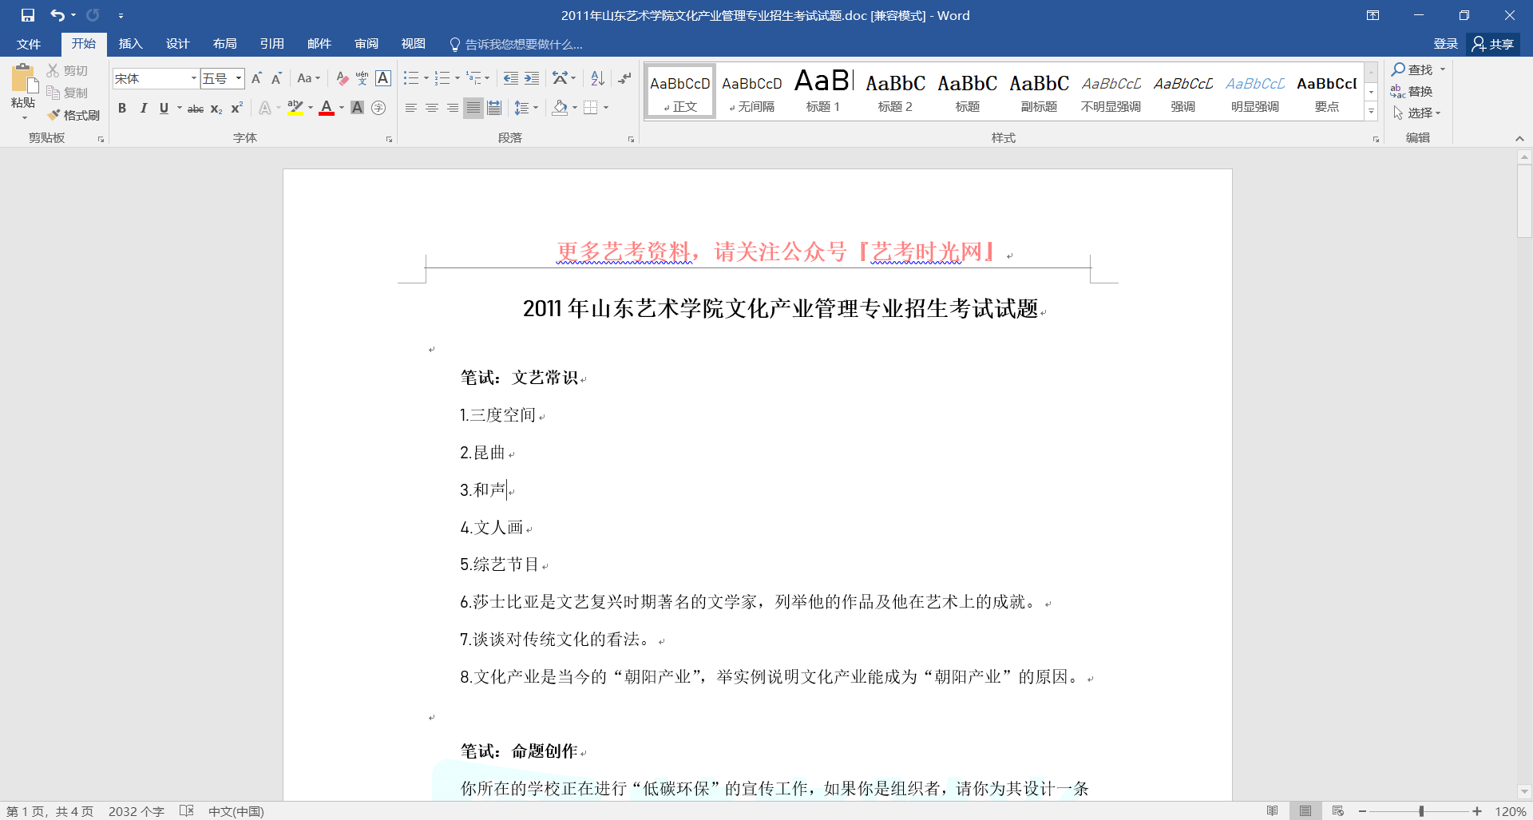Click the Format Painter (格式刷) button
Screen dimensions: 1533x820
(73, 115)
